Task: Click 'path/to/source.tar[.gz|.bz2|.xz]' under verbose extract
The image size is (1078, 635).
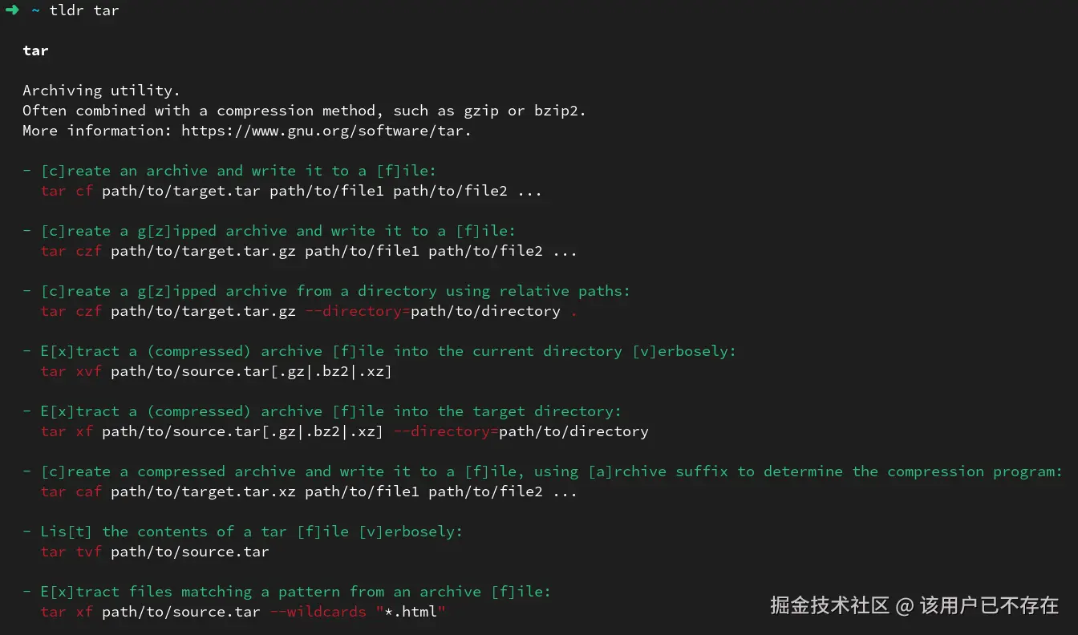Action: (251, 371)
